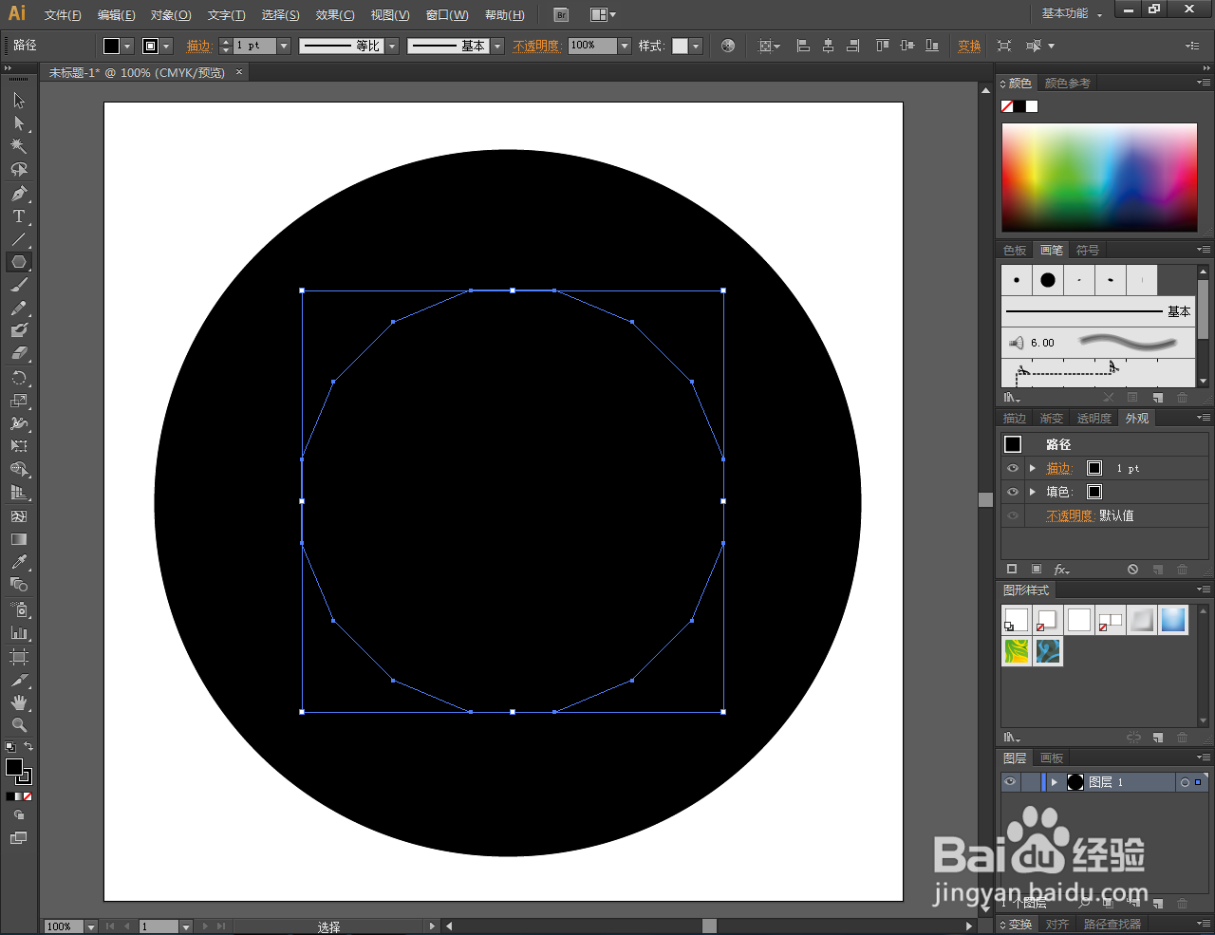Image resolution: width=1215 pixels, height=935 pixels.
Task: Switch to 透明度 panel tab
Action: point(1093,419)
